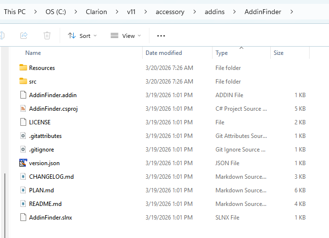Click the version.json file icon

[x=23, y=163]
